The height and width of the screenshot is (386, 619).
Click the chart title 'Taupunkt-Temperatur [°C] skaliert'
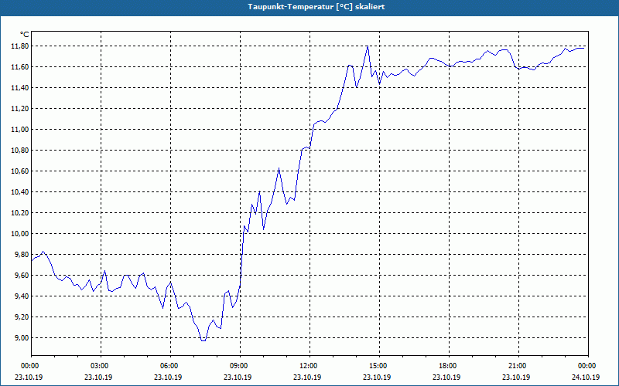[x=316, y=7]
